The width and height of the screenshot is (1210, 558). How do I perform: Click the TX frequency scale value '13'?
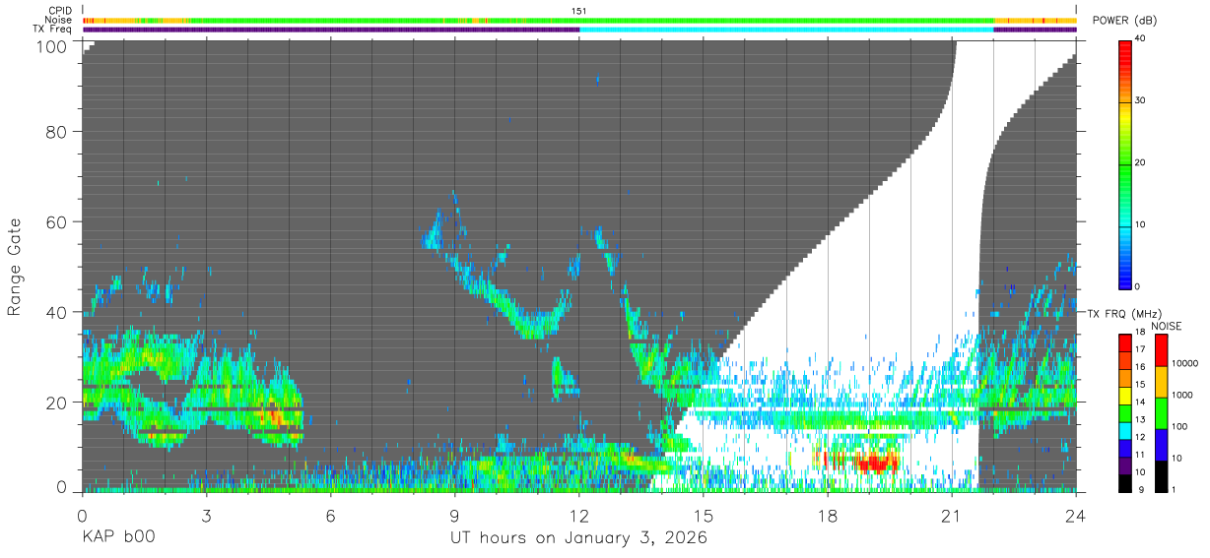1142,420
